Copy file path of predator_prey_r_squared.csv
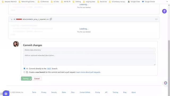 51,19
